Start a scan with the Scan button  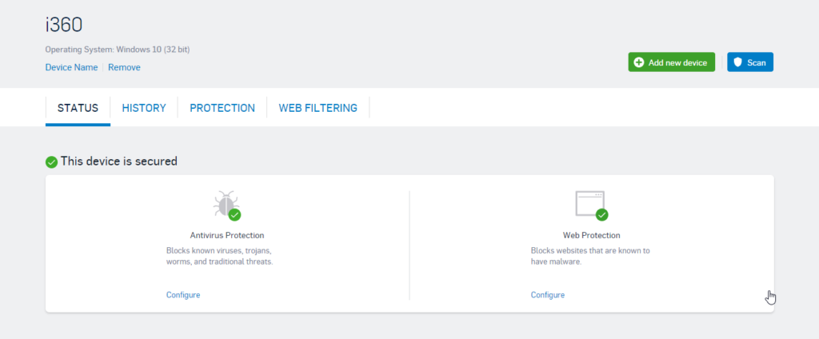(750, 62)
